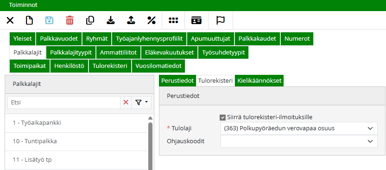Open the Vuosilomatiedot tab
The width and height of the screenshot is (386, 170).
158,66
